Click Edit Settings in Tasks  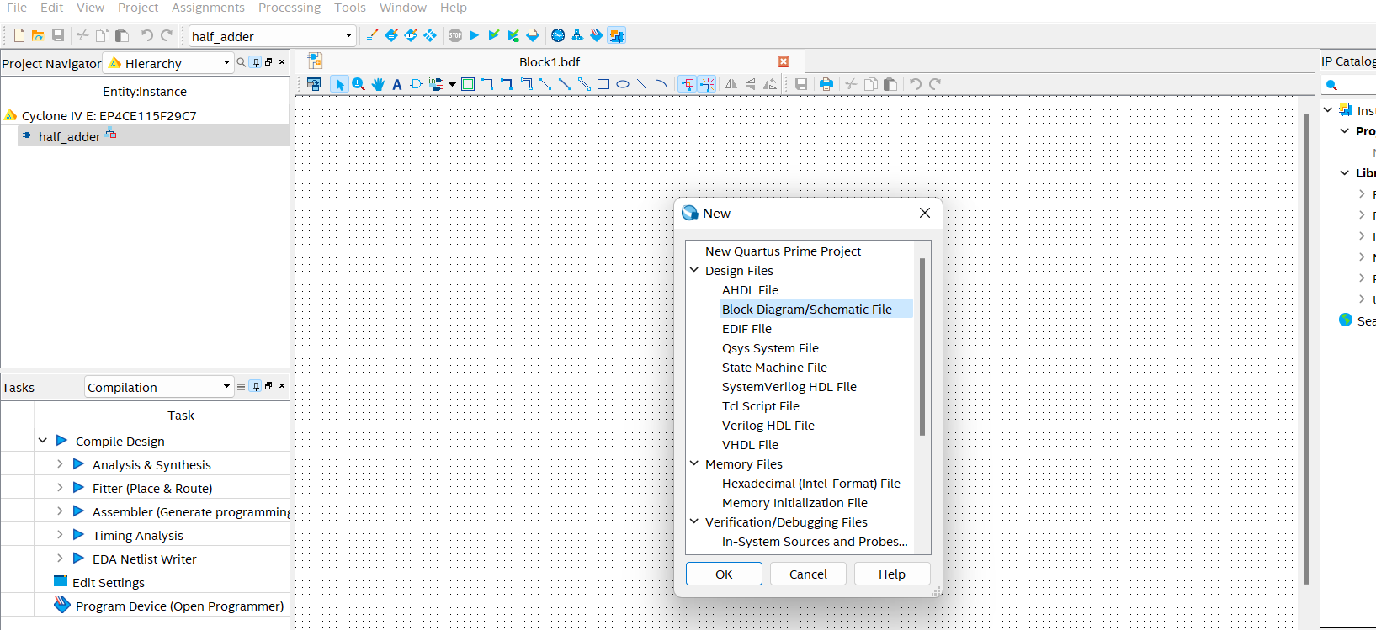click(x=109, y=582)
